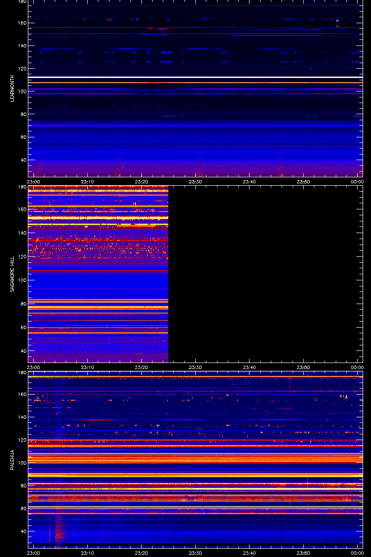
Task: Click the 23:00 time label under Palehua plot
Action: [33, 553]
